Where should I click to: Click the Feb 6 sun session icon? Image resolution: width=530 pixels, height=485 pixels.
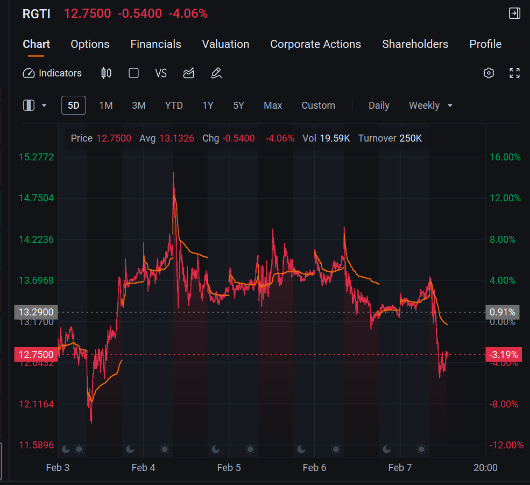click(336, 449)
